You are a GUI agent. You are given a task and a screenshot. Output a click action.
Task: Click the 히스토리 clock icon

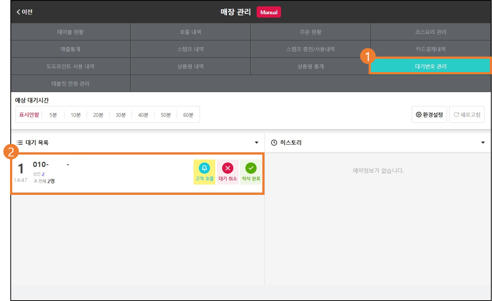(x=274, y=142)
